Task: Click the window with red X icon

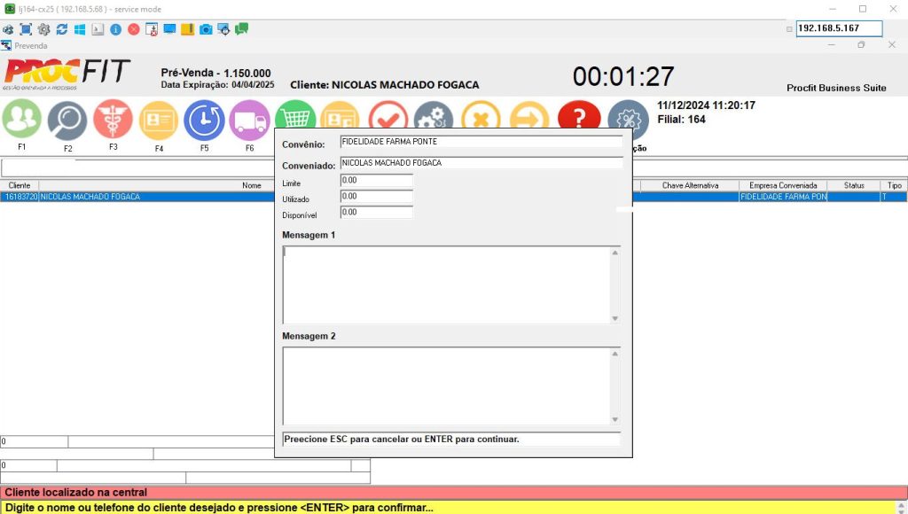Action: coord(152,29)
